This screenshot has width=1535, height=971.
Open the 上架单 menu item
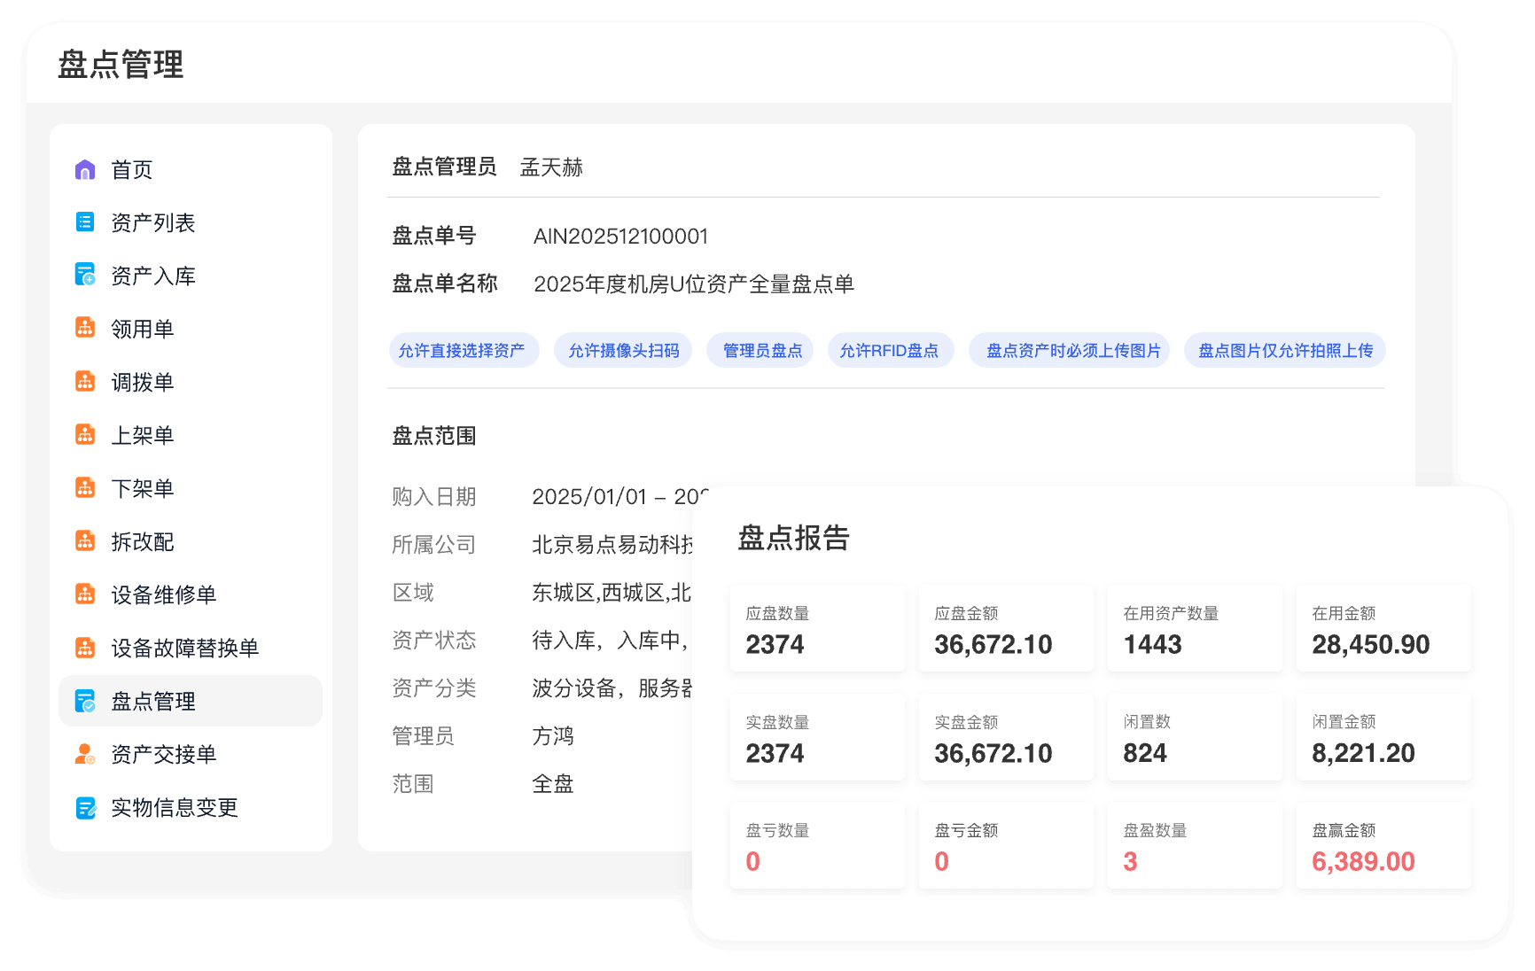(142, 435)
